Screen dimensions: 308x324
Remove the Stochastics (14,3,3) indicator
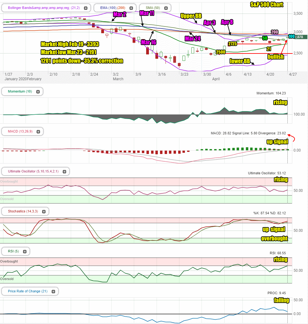point(44,211)
